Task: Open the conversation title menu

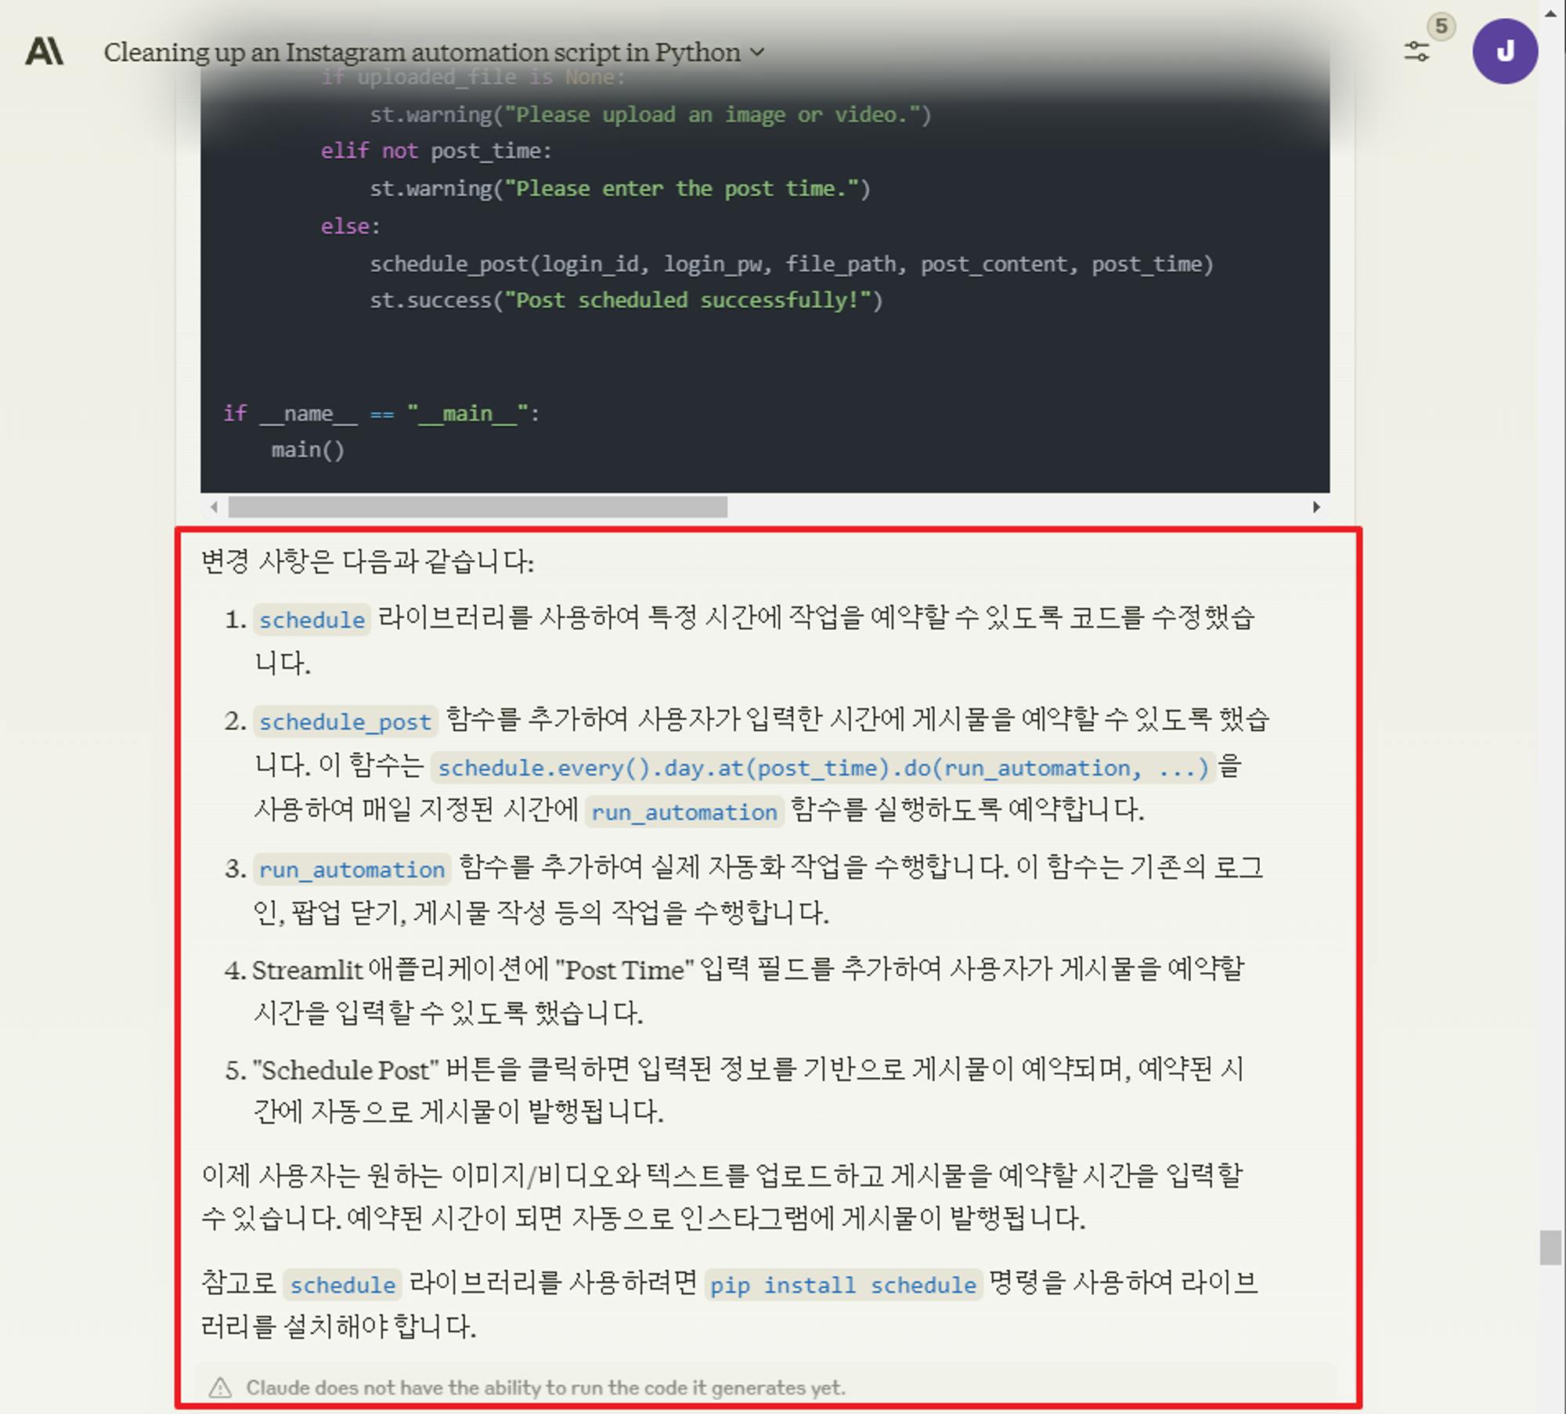Action: (421, 52)
